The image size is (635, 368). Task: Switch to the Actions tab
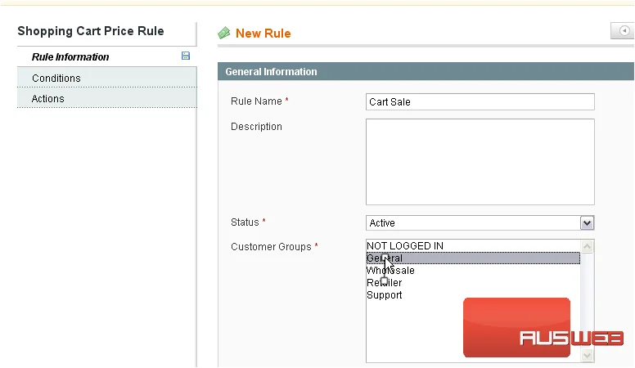[x=107, y=98]
